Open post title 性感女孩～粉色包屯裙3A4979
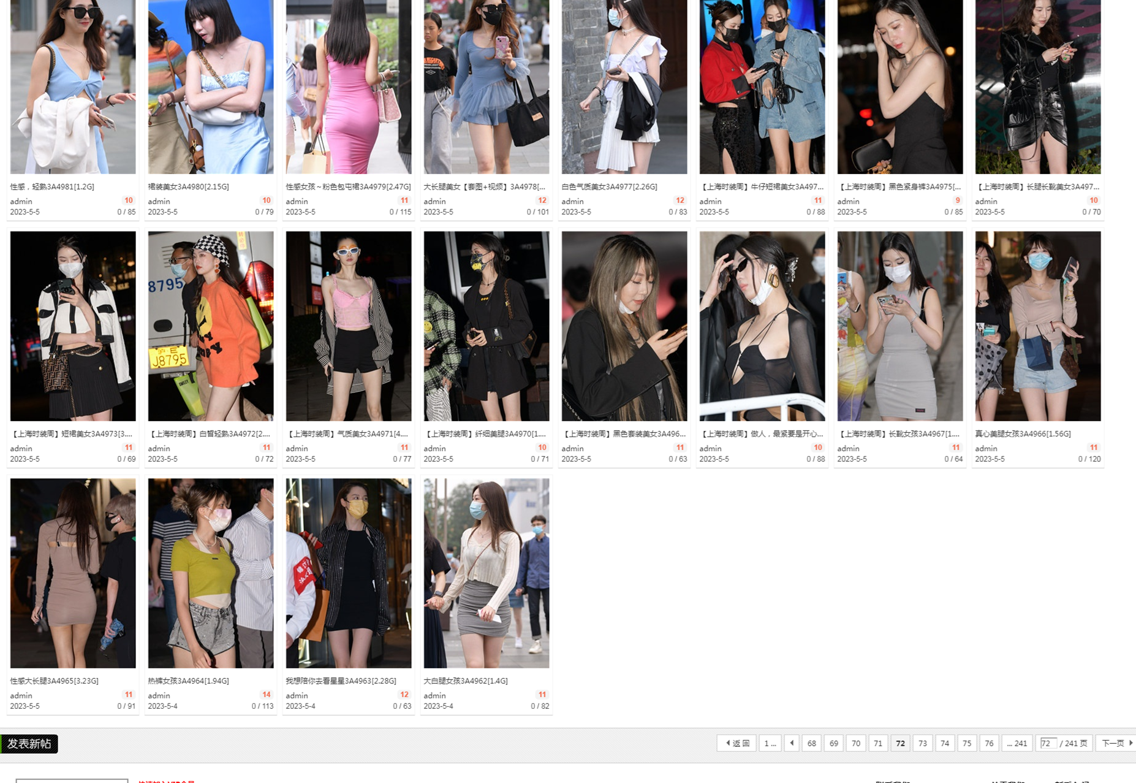The image size is (1136, 783). pyautogui.click(x=348, y=186)
